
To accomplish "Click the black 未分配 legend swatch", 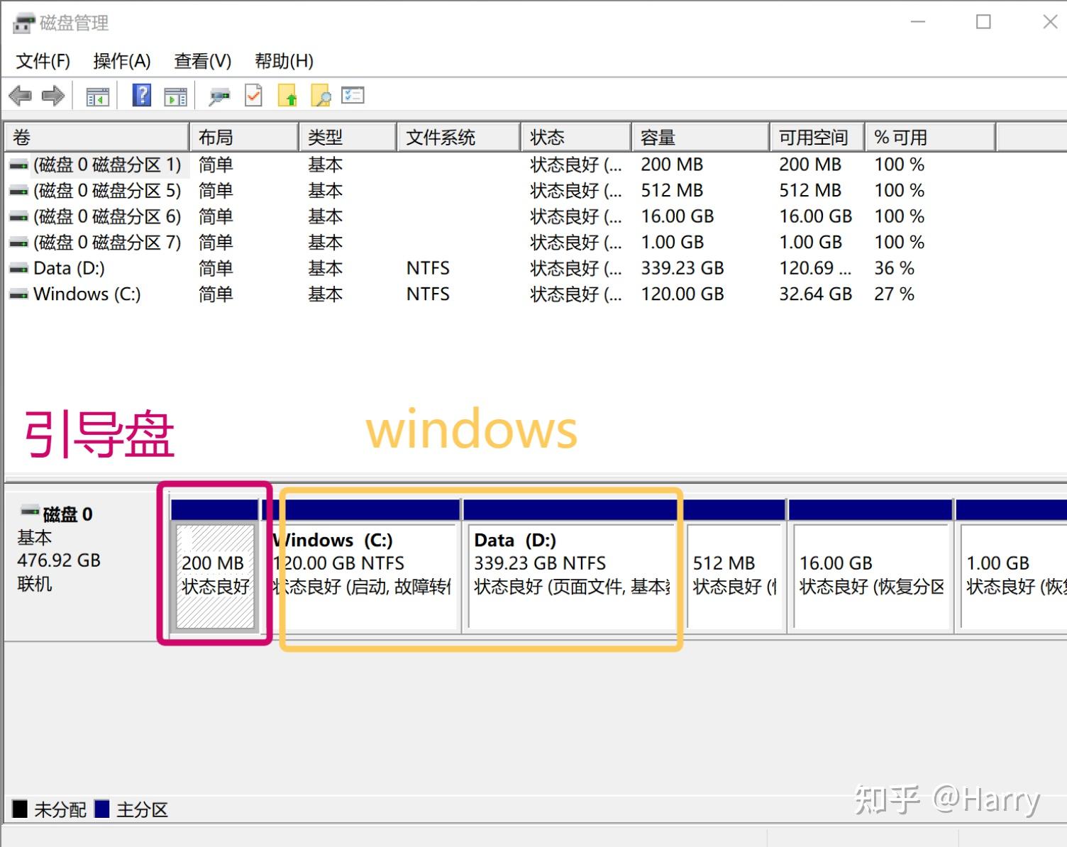I will point(20,809).
